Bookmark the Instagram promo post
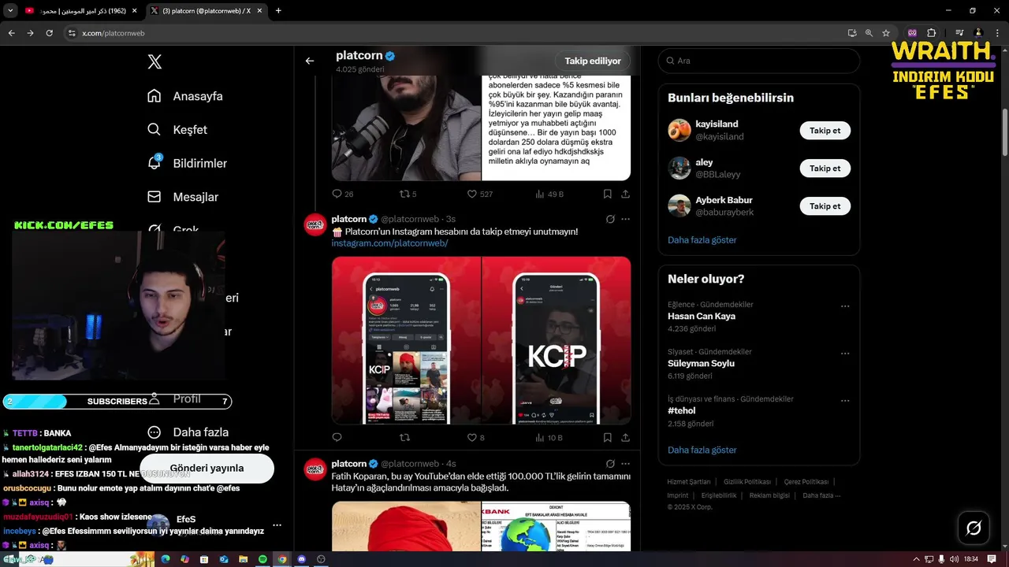This screenshot has height=567, width=1009. click(x=607, y=437)
